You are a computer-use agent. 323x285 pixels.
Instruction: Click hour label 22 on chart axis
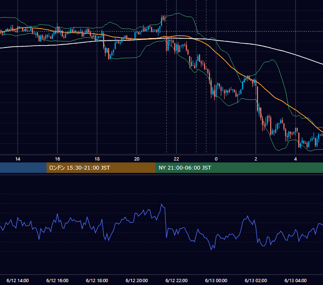pyautogui.click(x=176, y=159)
